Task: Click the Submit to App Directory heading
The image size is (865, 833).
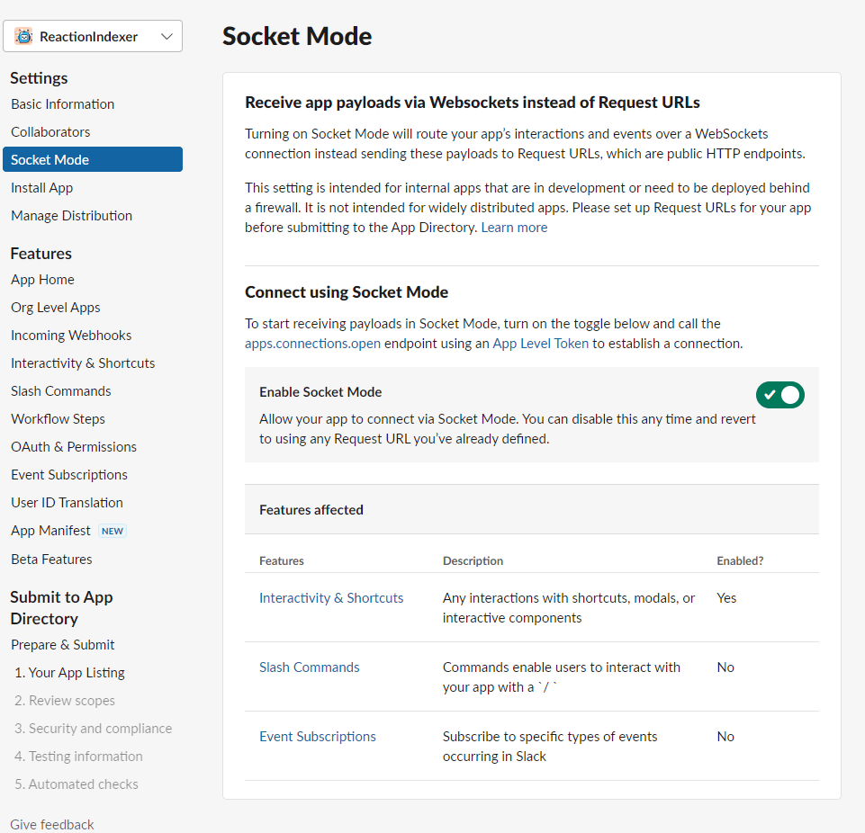Action: [61, 607]
